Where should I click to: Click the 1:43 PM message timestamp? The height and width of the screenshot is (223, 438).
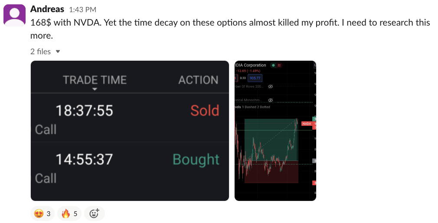pos(82,10)
